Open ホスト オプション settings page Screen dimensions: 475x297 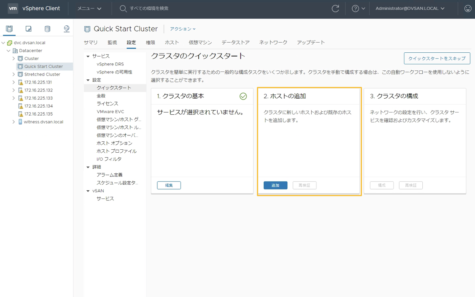[114, 143]
